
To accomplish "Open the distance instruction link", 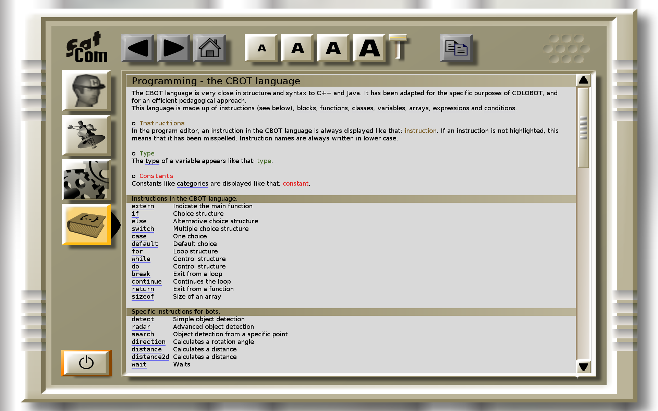I will pos(146,349).
